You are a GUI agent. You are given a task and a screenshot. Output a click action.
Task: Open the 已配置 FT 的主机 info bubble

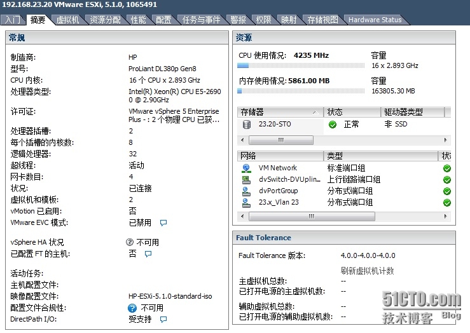click(x=148, y=254)
